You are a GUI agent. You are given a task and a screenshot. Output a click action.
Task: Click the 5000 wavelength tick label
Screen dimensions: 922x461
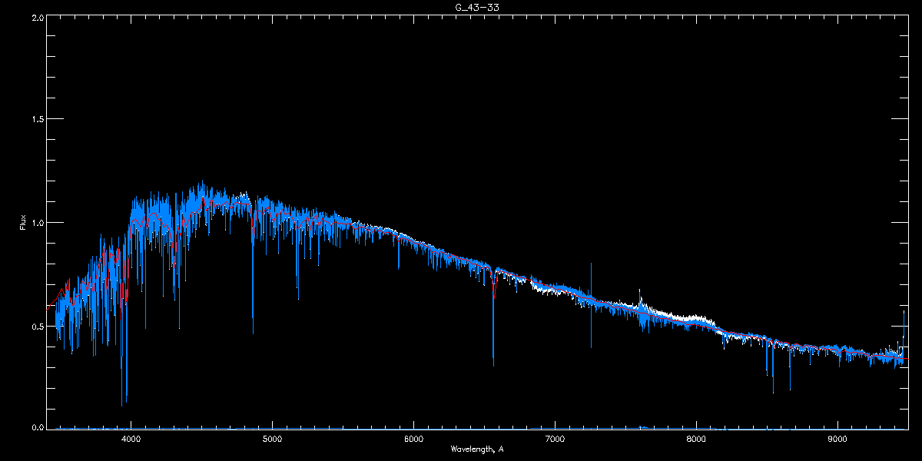click(x=273, y=439)
